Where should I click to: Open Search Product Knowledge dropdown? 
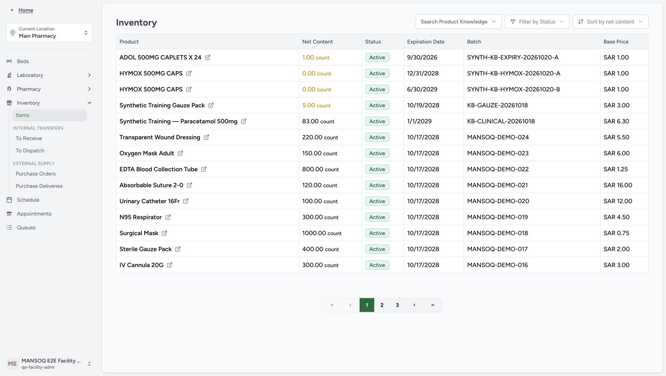tap(459, 22)
